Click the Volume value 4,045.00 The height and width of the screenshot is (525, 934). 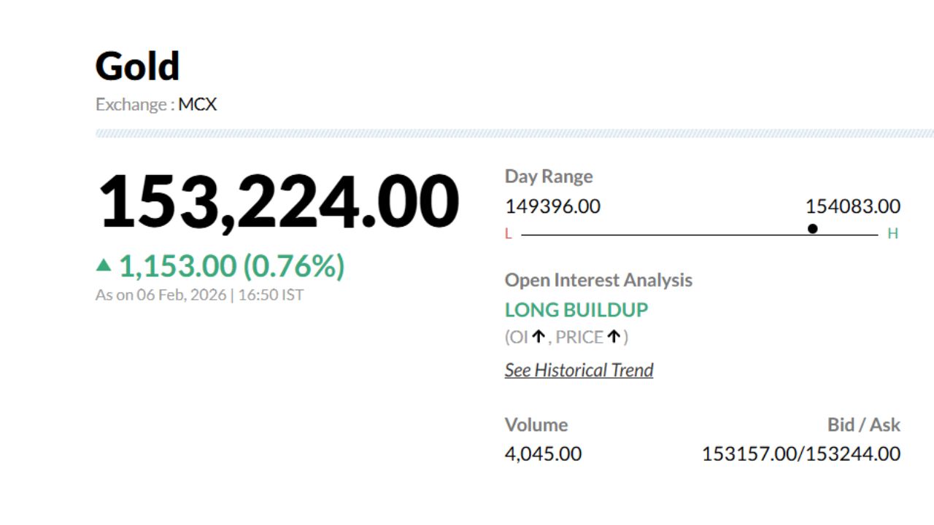[543, 454]
